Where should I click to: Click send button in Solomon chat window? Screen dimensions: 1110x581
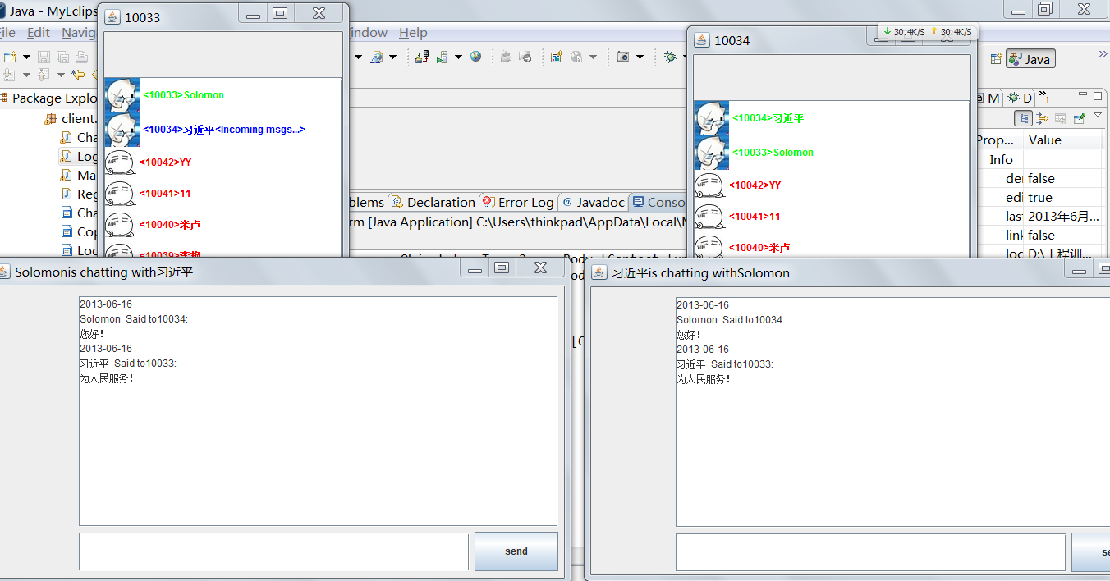point(516,551)
